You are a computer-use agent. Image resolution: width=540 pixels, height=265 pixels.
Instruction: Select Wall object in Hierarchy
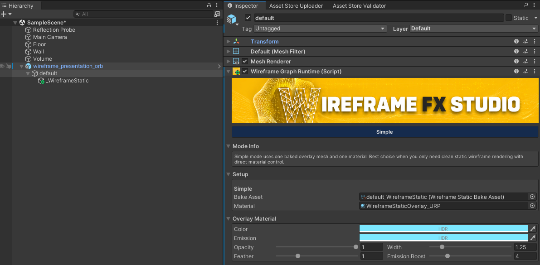coord(39,52)
